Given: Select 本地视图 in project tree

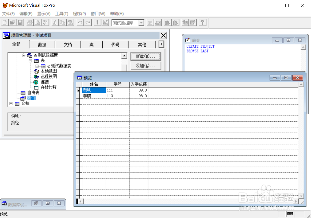Looking at the screenshot, I should (49, 71).
